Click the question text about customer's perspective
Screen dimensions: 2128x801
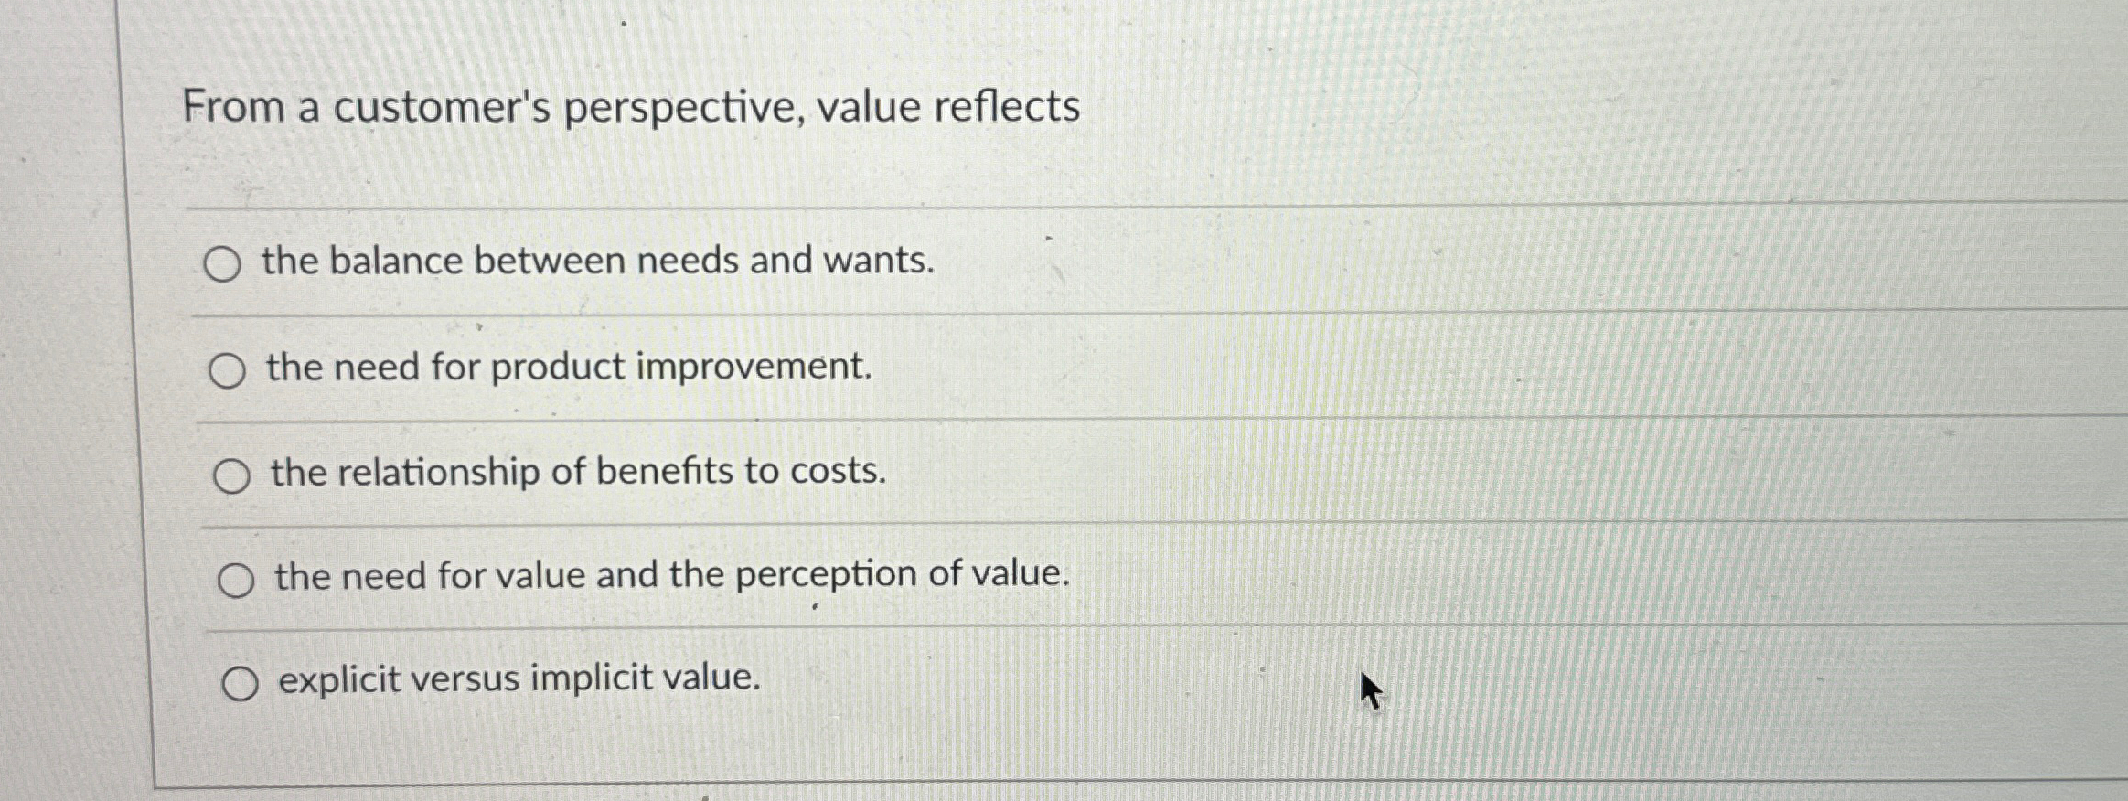[x=631, y=108]
